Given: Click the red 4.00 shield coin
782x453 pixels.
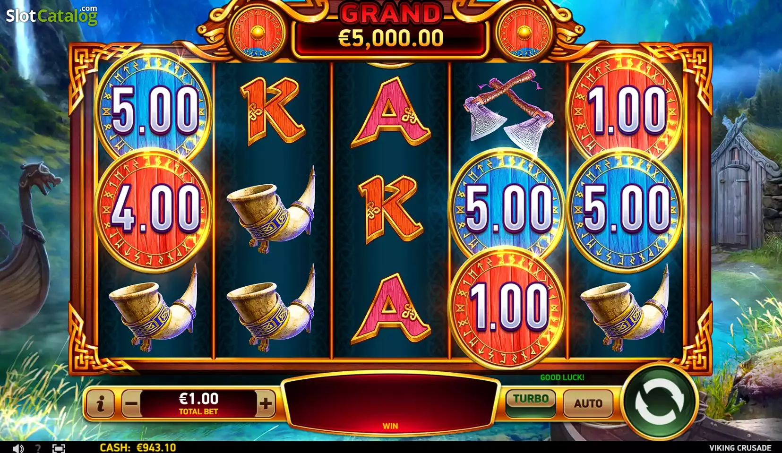Looking at the screenshot, I should click(155, 209).
